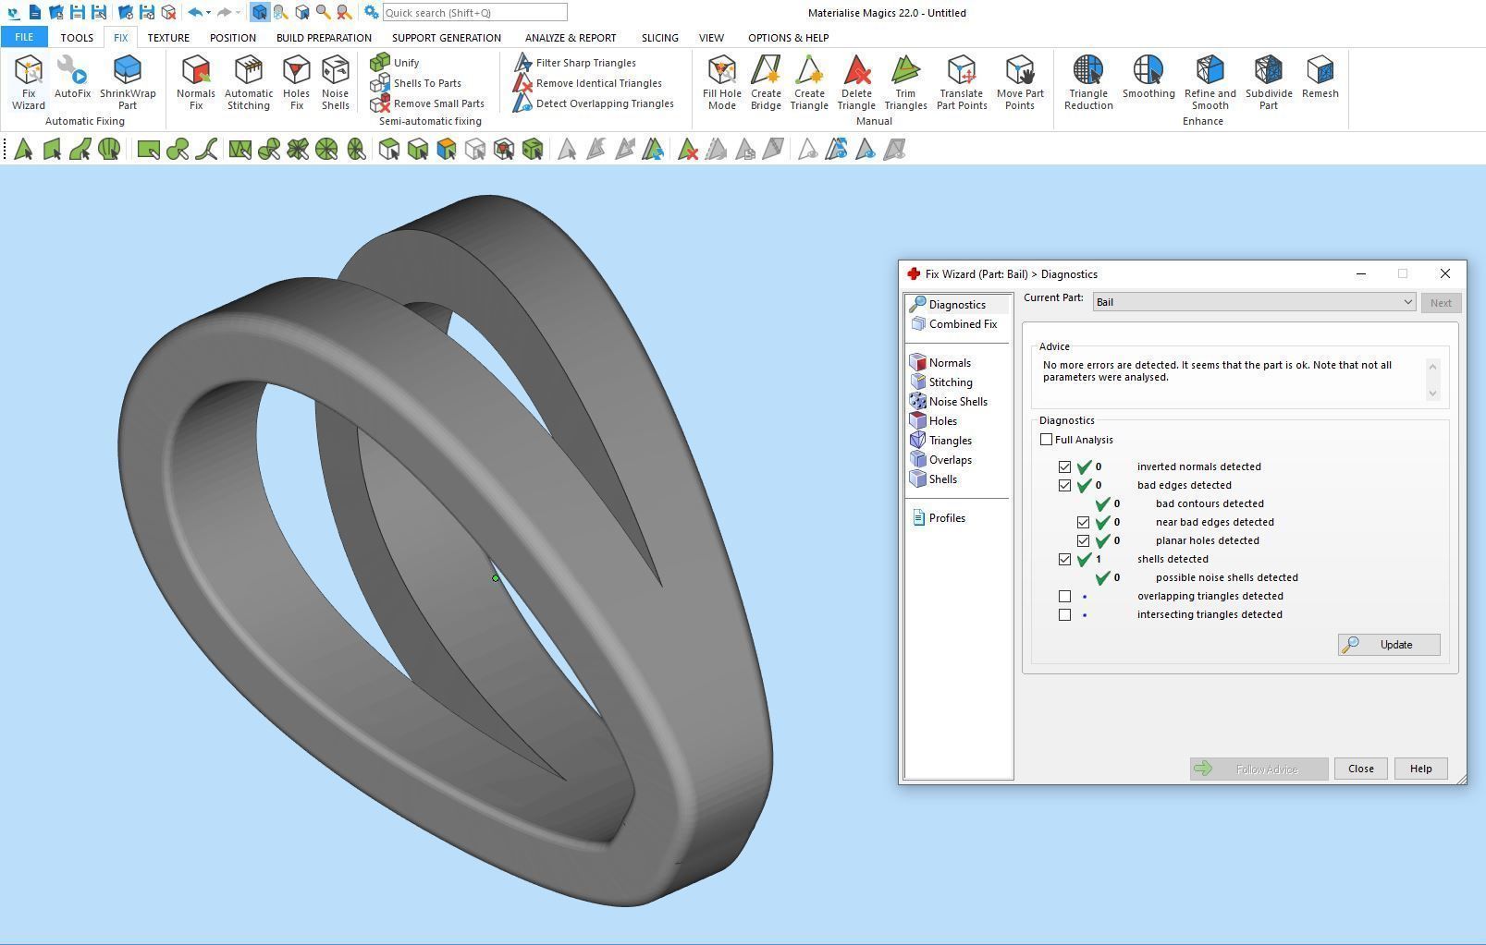1486x945 pixels.
Task: Open the VIEW ribbon tab
Action: [x=711, y=38]
